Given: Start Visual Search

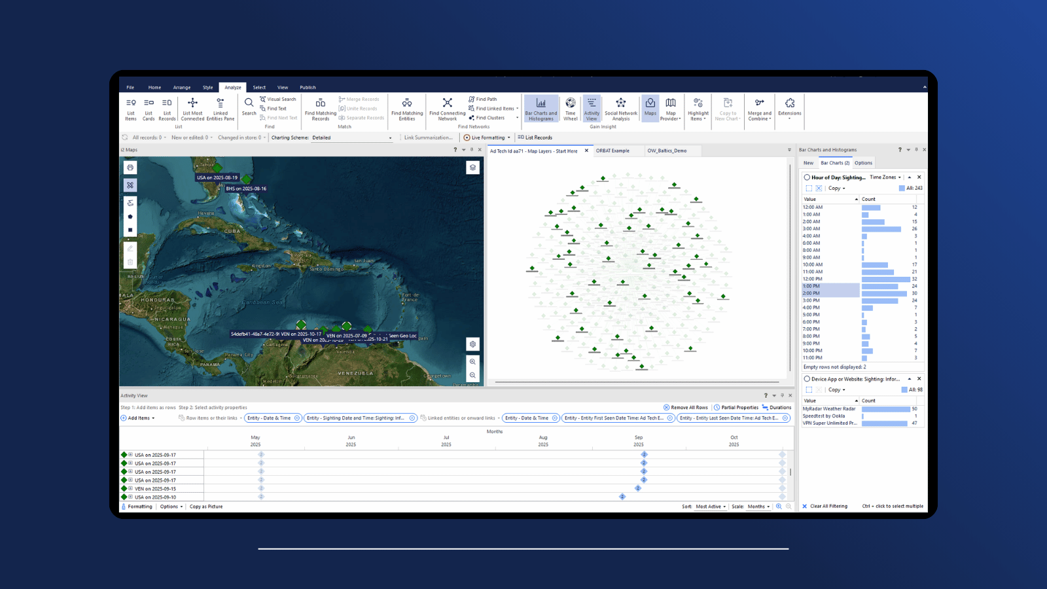Looking at the screenshot, I should pyautogui.click(x=278, y=99).
